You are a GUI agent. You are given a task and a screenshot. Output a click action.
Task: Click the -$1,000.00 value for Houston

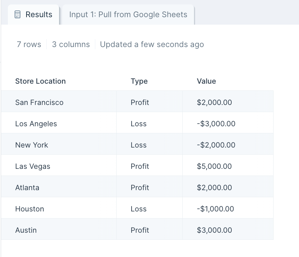tap(215, 209)
